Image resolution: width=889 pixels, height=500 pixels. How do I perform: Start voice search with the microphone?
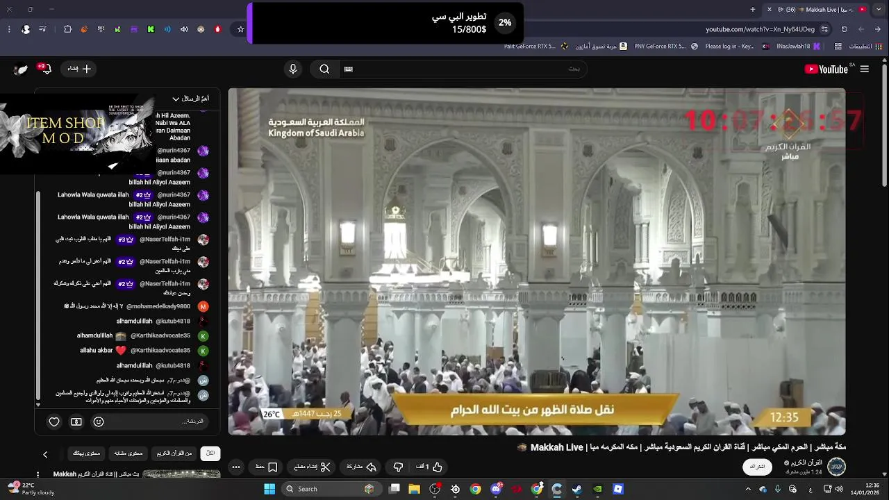pyautogui.click(x=293, y=69)
